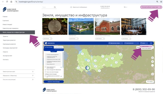163x94 pixels.
Task: Toggle fullscreen map view icon
Action: [x=152, y=58]
